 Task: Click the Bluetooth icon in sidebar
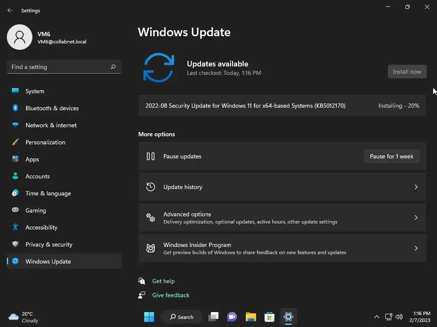(x=15, y=108)
